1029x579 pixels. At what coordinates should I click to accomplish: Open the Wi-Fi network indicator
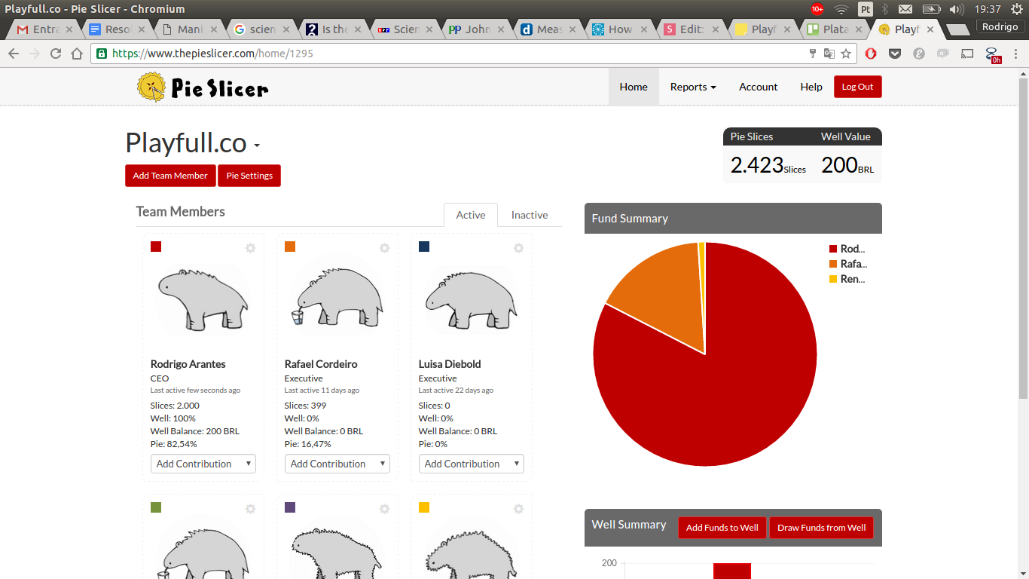[x=841, y=9]
